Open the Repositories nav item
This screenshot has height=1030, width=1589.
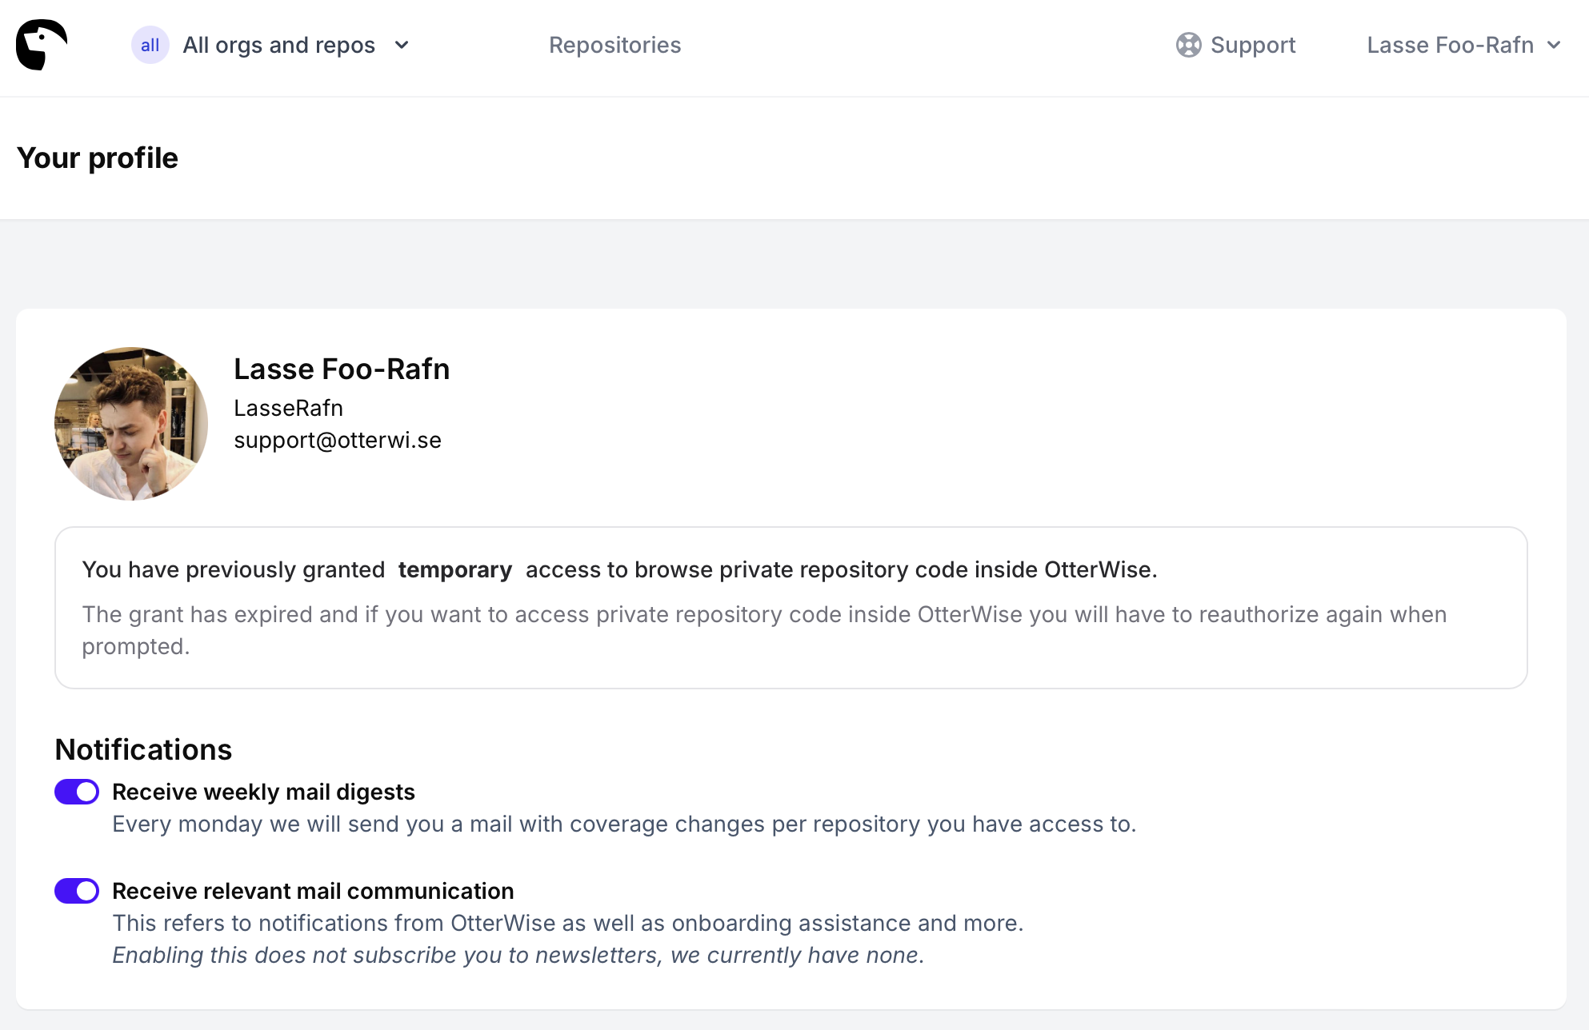(614, 45)
